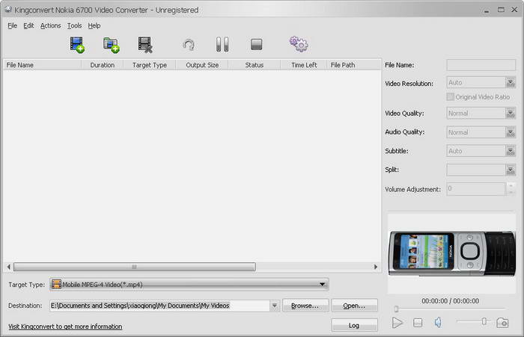Close the Kingconvert window
Viewport: 524px width, 337px height.
coord(515,10)
